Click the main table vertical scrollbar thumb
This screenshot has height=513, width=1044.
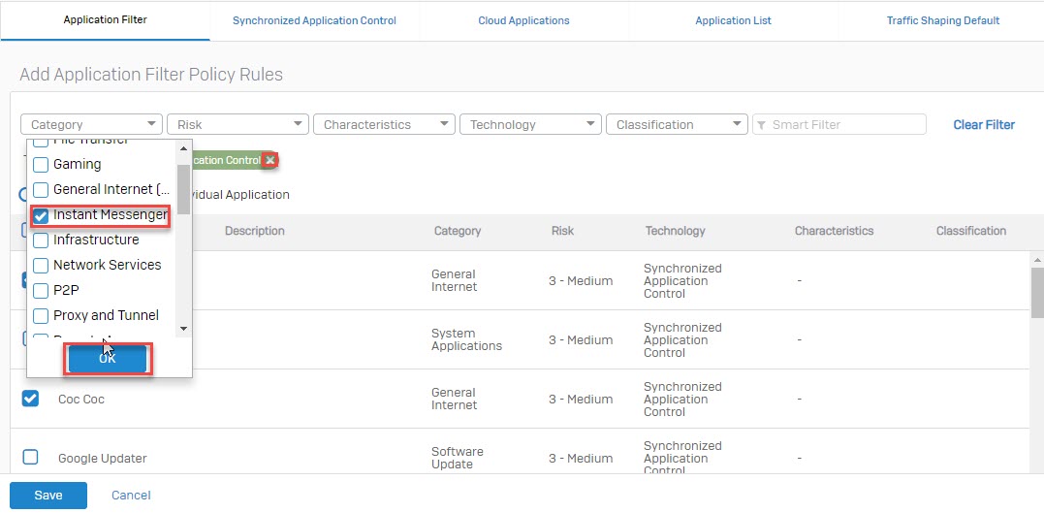click(x=1036, y=293)
